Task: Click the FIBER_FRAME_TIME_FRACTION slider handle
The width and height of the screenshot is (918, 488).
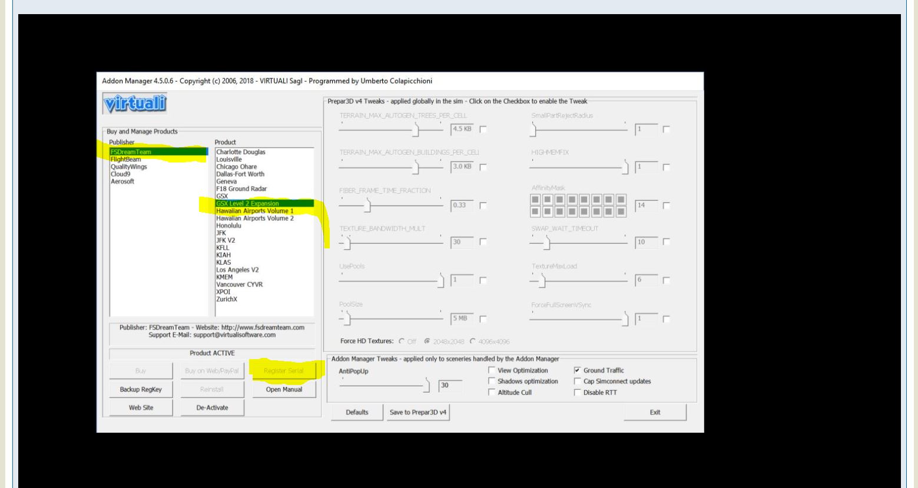Action: pos(367,205)
